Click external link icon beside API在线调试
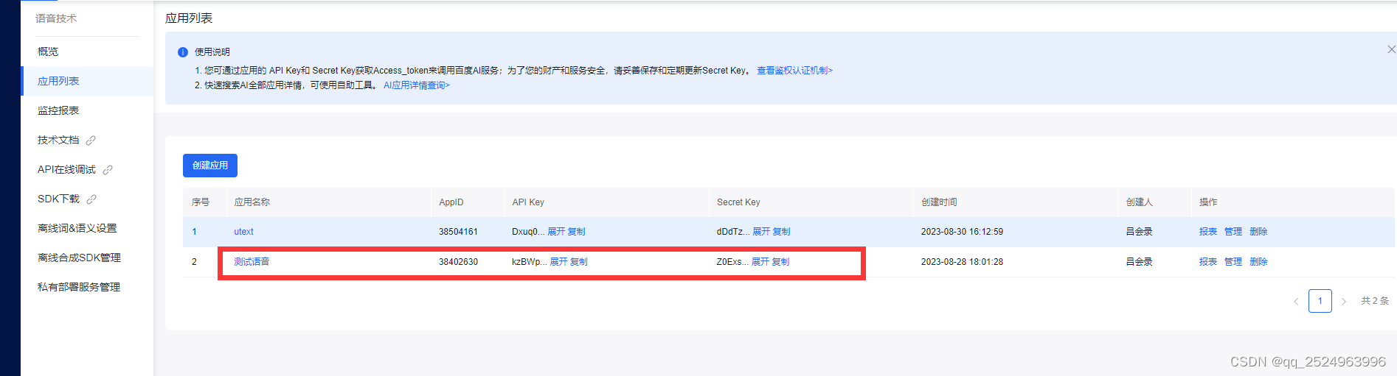The width and height of the screenshot is (1397, 376). click(x=108, y=170)
